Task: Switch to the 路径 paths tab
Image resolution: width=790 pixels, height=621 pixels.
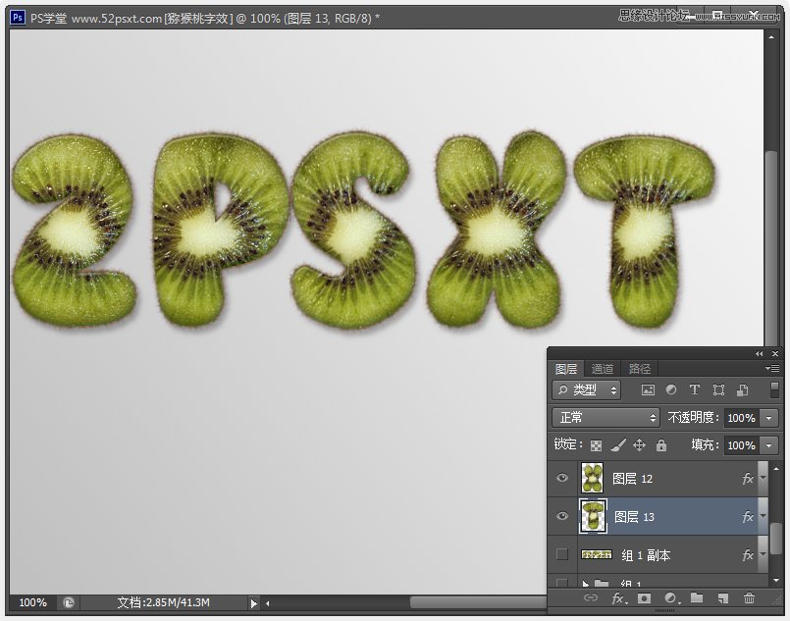Action: [x=640, y=369]
